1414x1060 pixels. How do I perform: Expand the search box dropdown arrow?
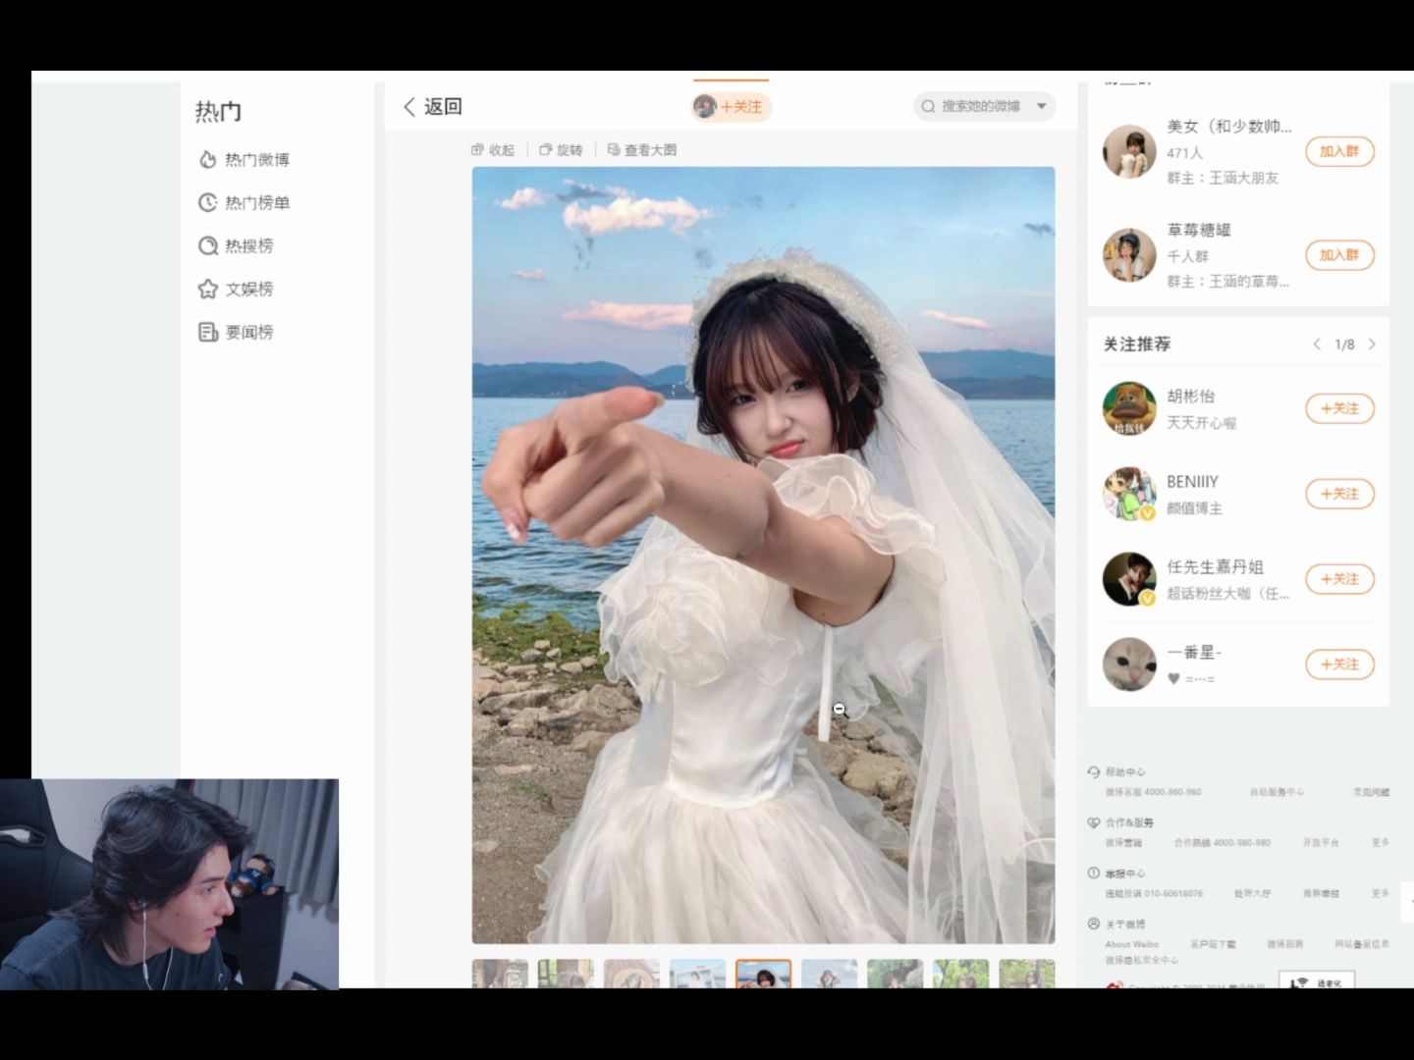point(1042,106)
